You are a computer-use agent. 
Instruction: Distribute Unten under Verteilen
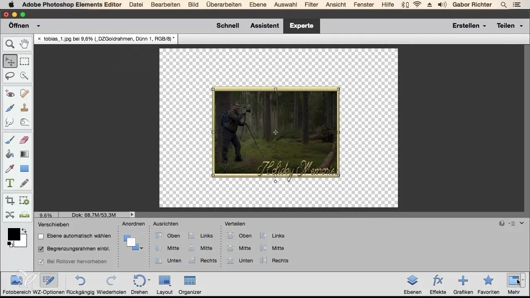240,261
